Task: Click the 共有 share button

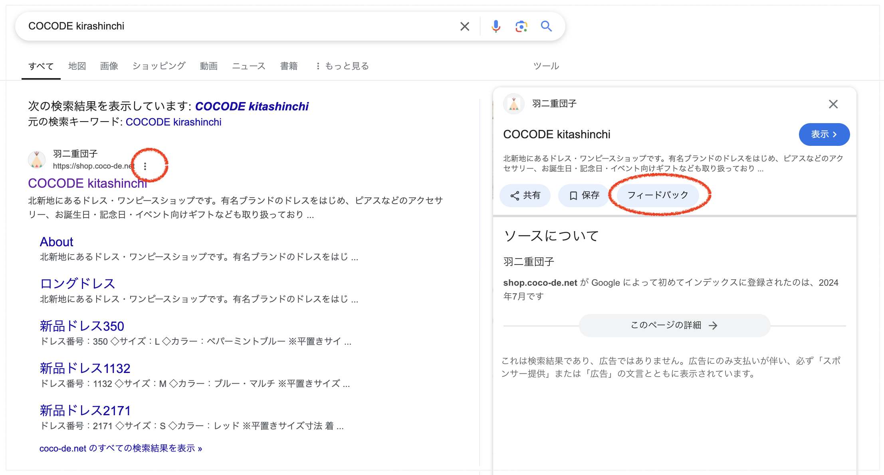Action: 525,196
